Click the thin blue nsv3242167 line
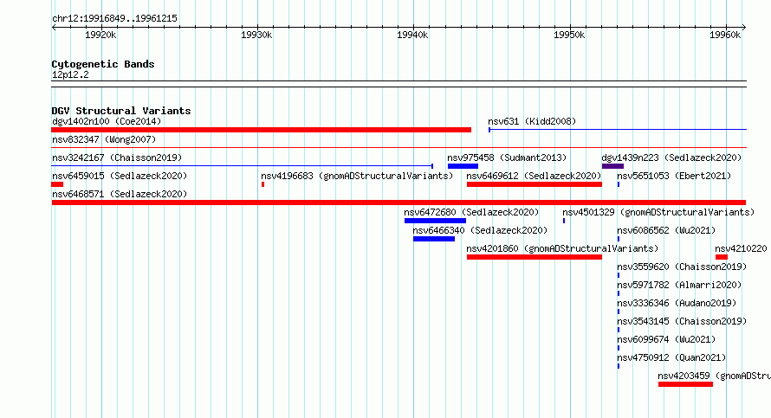The image size is (771, 418). [x=242, y=166]
